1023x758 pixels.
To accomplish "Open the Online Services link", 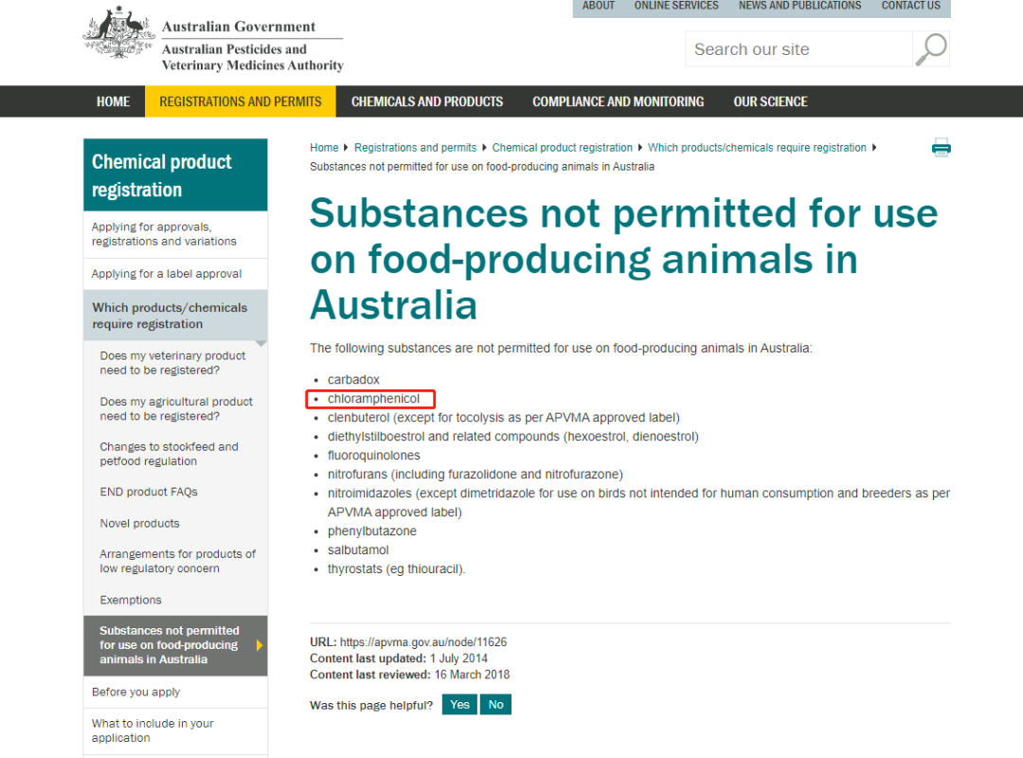I will pyautogui.click(x=676, y=6).
